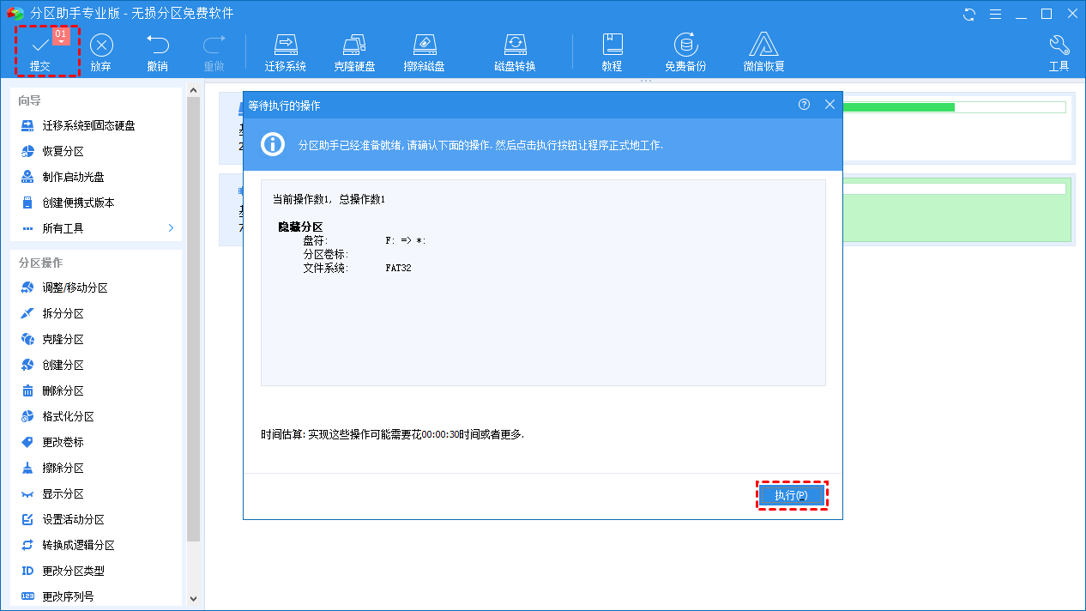The height and width of the screenshot is (611, 1086).
Task: Click the sidebar scrollbar up arrow
Action: coord(193,89)
